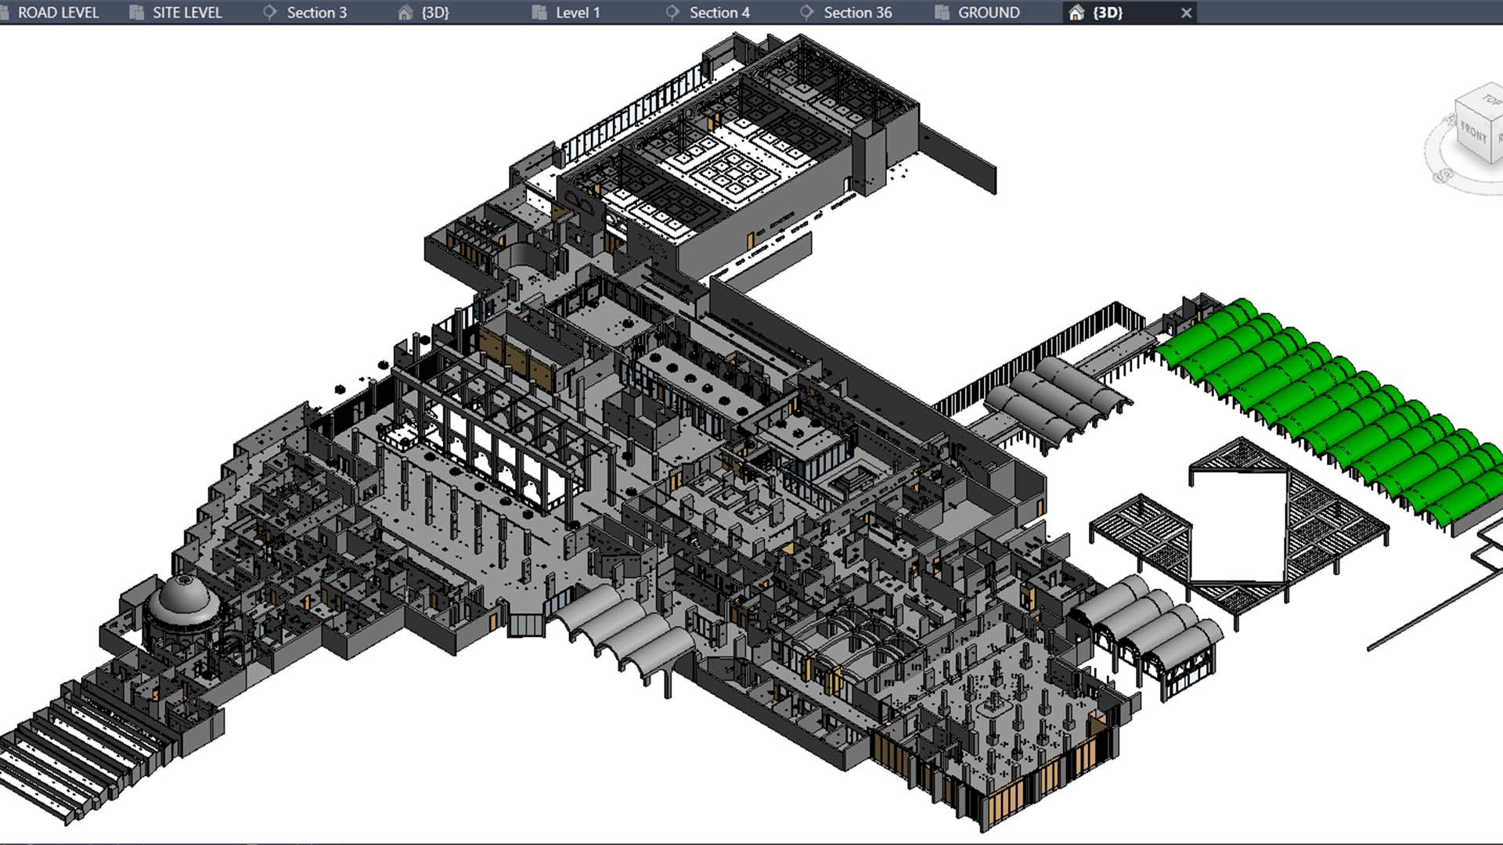Click the house icon on the inactive {3D} tab

(405, 13)
